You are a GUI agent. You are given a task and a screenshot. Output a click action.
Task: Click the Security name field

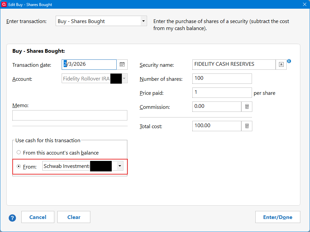[x=234, y=64]
